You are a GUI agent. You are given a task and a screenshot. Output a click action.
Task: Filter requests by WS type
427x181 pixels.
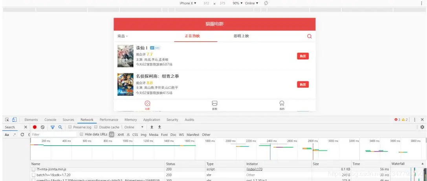click(x=181, y=134)
